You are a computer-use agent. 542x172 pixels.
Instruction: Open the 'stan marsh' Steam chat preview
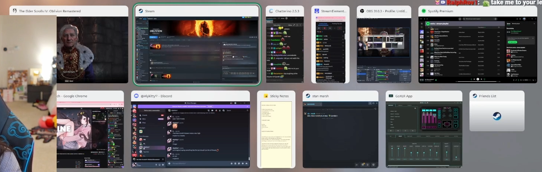coord(341,135)
